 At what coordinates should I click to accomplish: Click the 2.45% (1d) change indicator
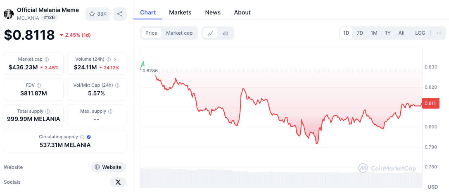pyautogui.click(x=75, y=35)
